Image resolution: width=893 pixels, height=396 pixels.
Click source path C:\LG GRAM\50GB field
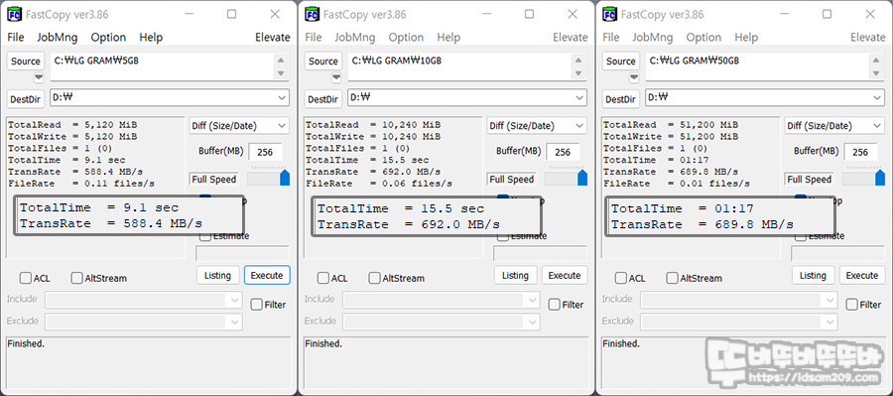[758, 67]
